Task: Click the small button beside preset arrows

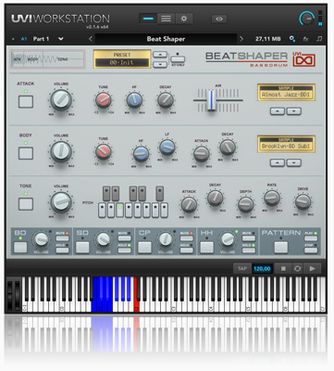Action: pos(178,58)
